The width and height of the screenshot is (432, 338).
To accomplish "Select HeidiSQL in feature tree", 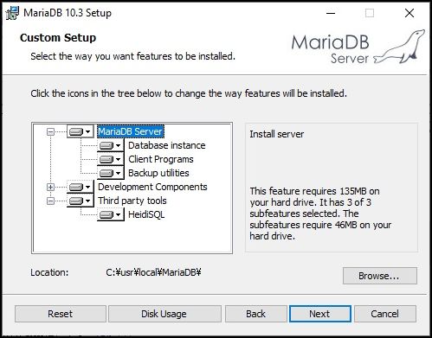I will [x=146, y=214].
